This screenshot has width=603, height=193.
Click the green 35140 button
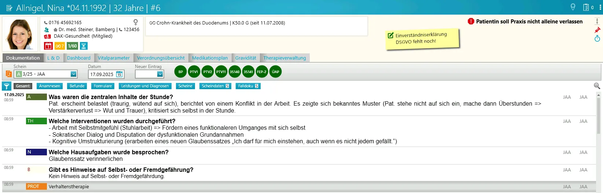[x=235, y=72]
